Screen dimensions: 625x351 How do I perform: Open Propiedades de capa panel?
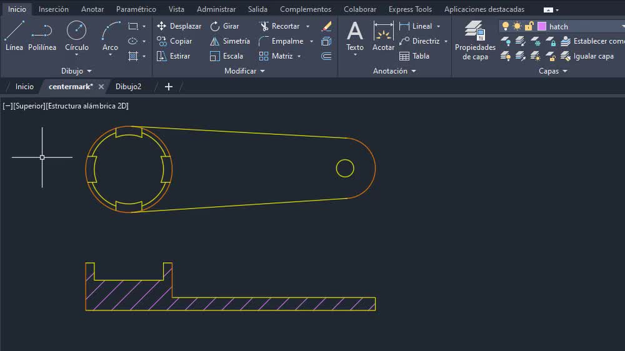click(475, 41)
